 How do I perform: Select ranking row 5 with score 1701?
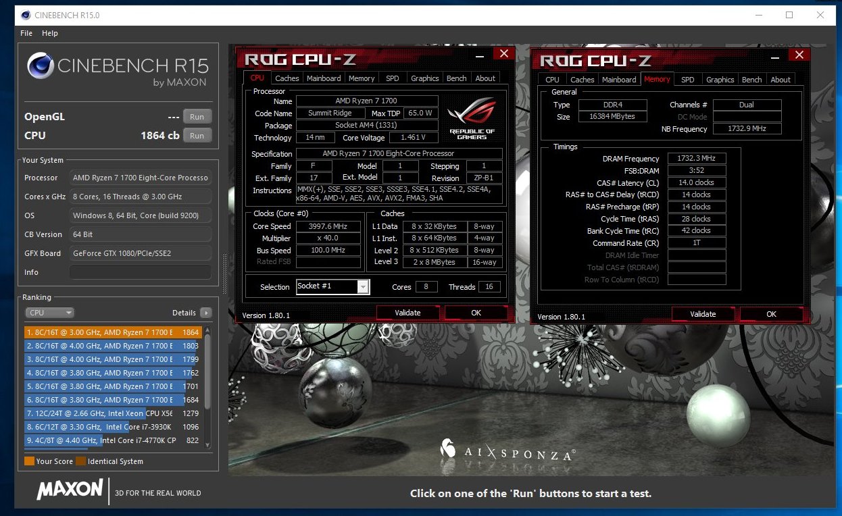[112, 386]
